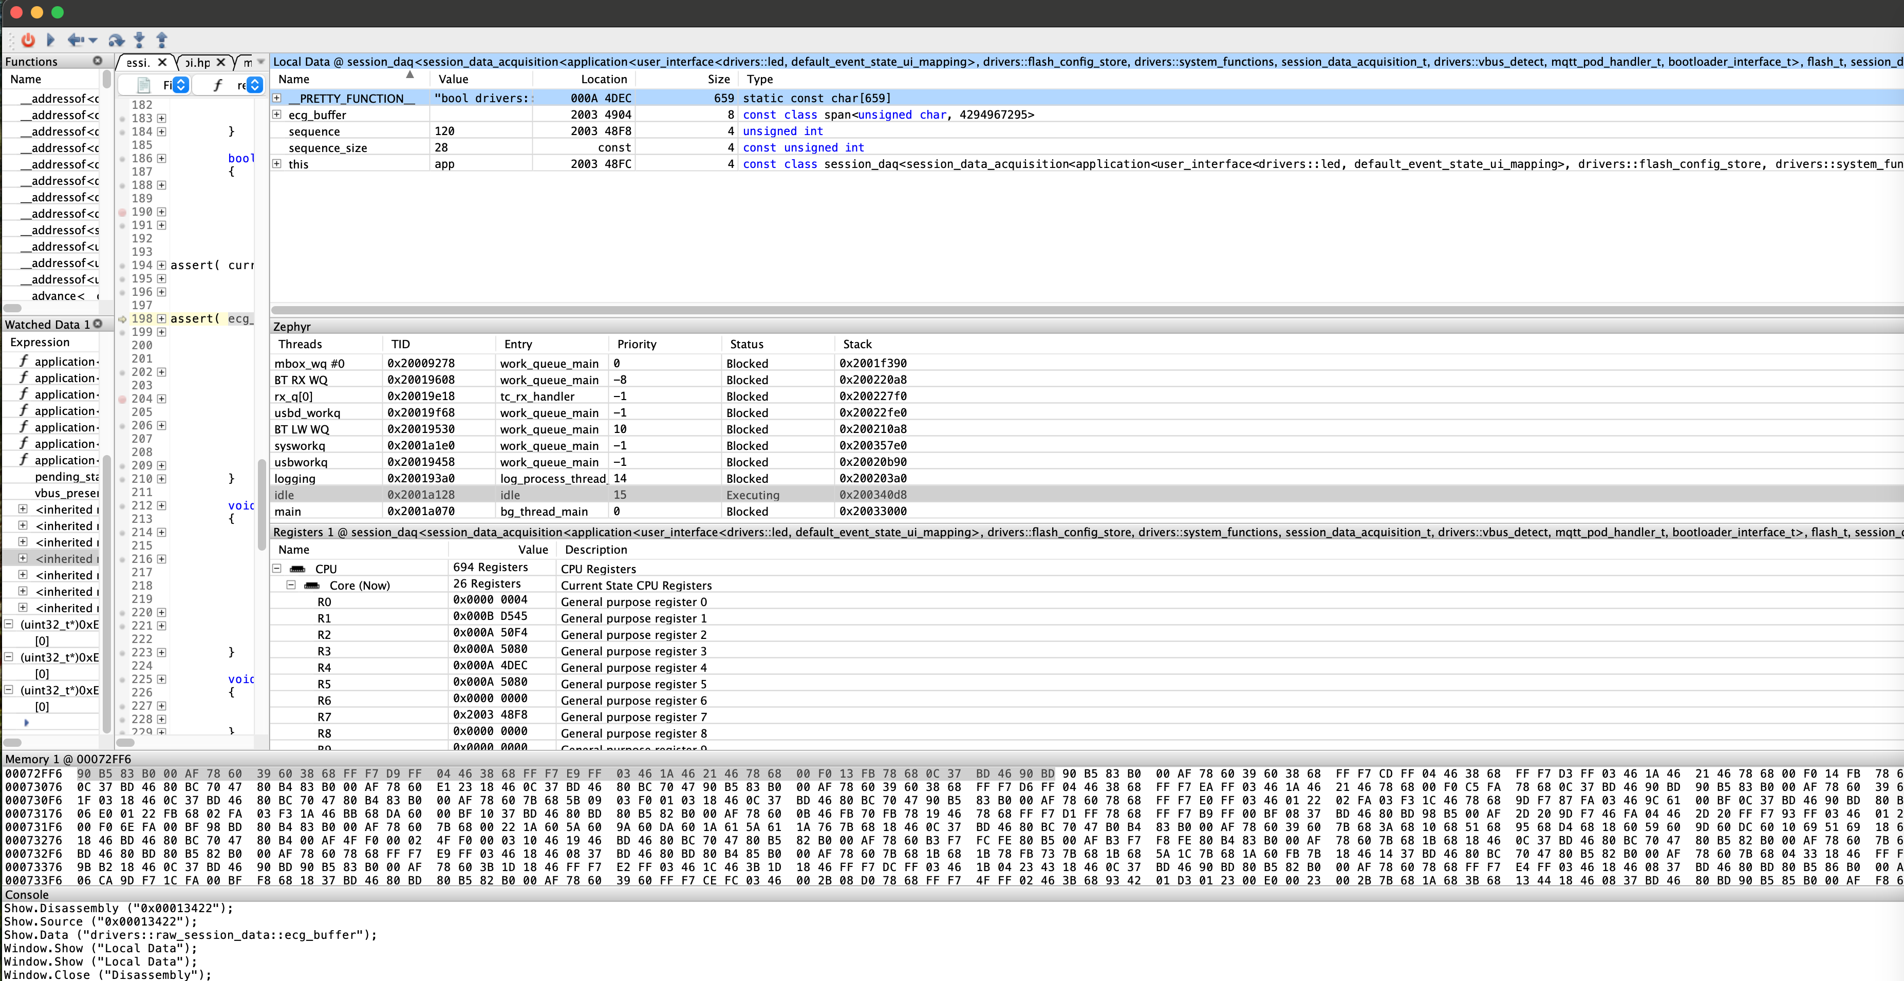Viewport: 1904px width, 981px height.
Task: Click the step over curved arrow icon
Action: coord(116,40)
